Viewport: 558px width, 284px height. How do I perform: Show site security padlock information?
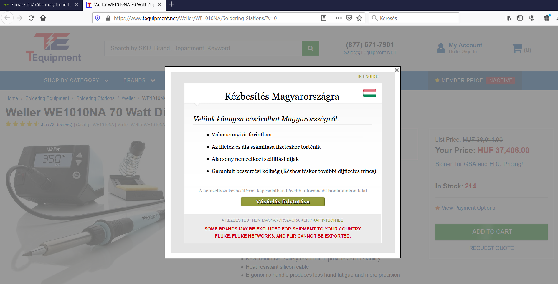(108, 18)
